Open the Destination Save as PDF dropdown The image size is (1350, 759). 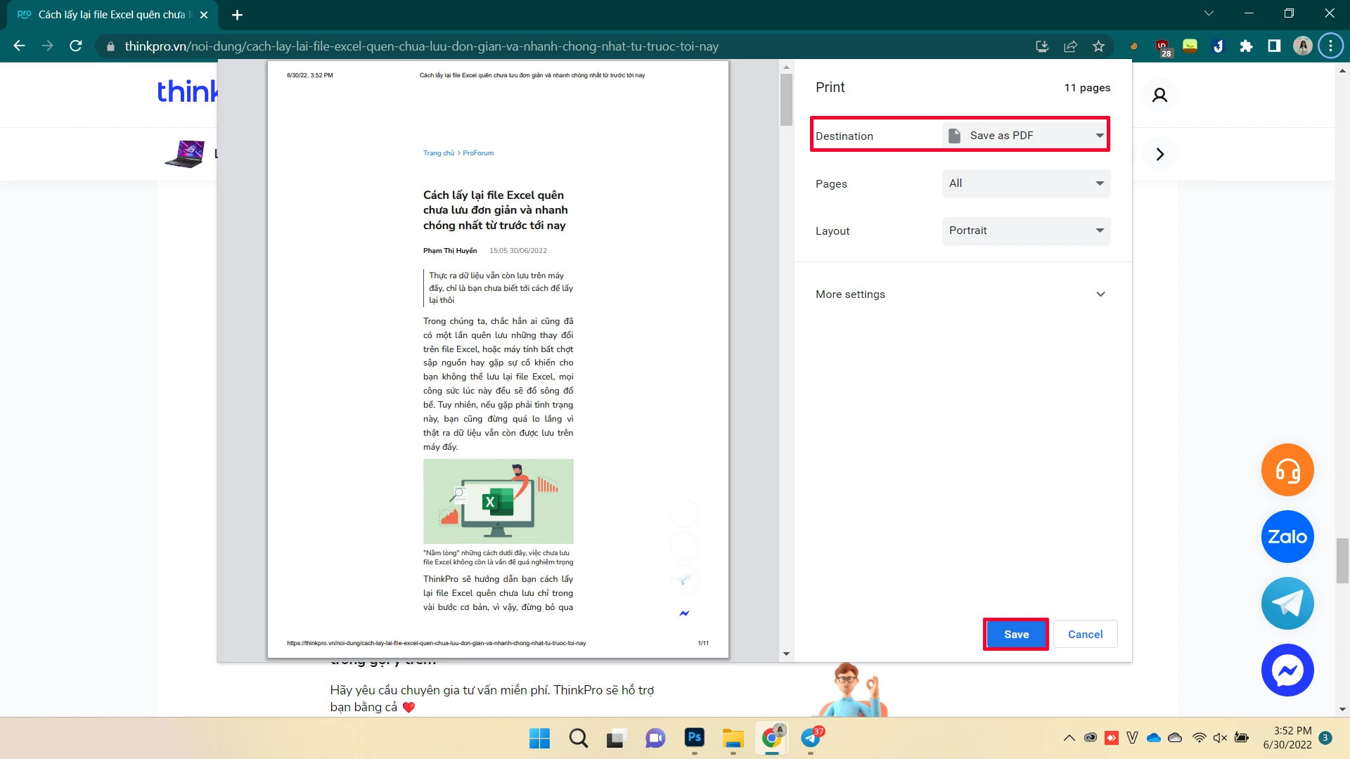(x=1026, y=136)
